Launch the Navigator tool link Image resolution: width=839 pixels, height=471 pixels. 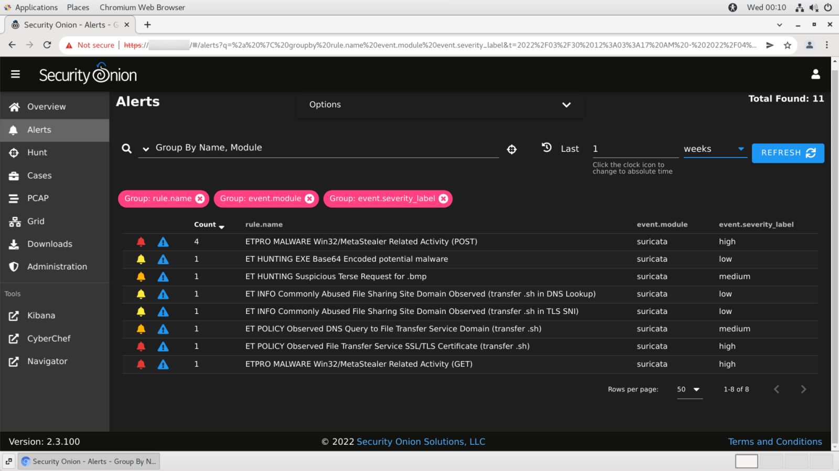[55, 361]
